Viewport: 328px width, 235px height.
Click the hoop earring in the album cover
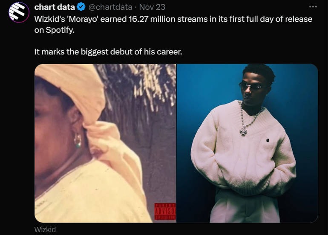click(x=78, y=141)
